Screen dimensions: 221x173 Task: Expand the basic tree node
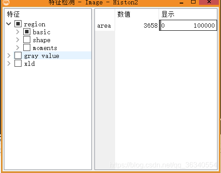point(18,32)
